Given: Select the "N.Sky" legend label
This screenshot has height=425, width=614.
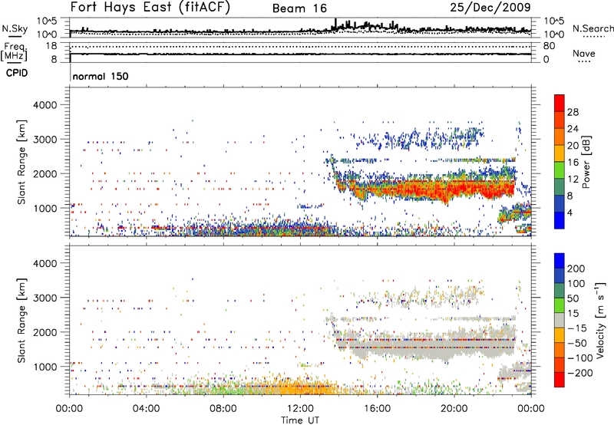Looking at the screenshot, I should (15, 28).
